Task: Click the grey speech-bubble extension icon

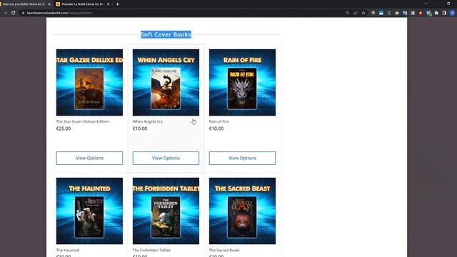Action: 373,13
